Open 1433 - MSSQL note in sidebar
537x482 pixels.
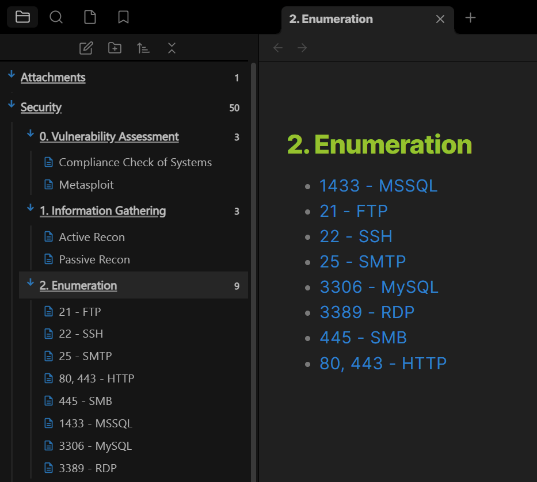[x=96, y=423]
